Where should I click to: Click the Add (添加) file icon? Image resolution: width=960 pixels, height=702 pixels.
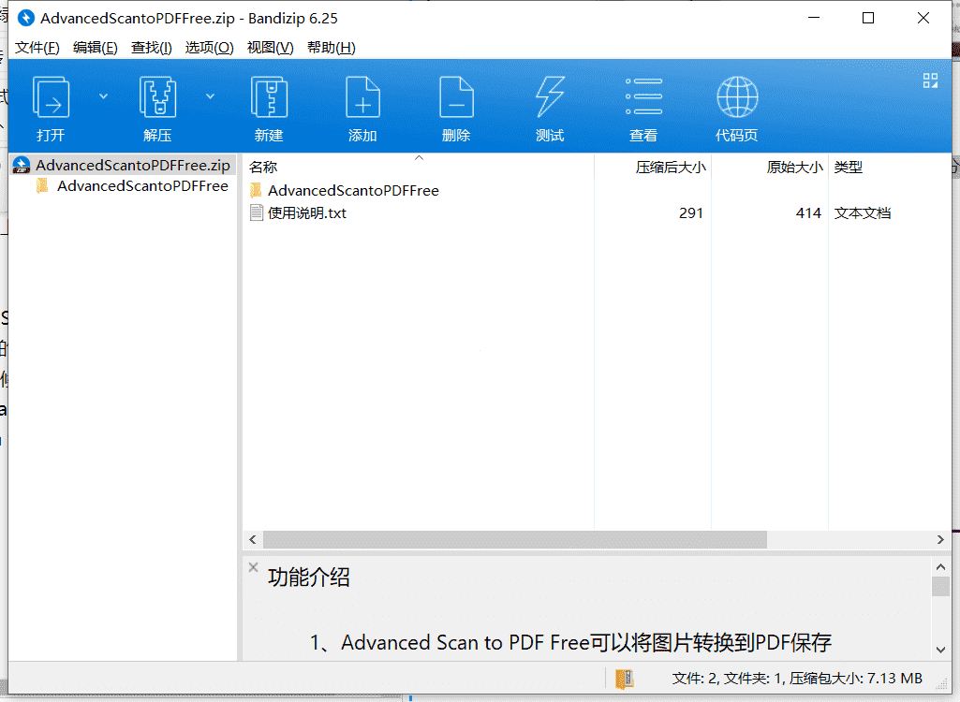363,97
